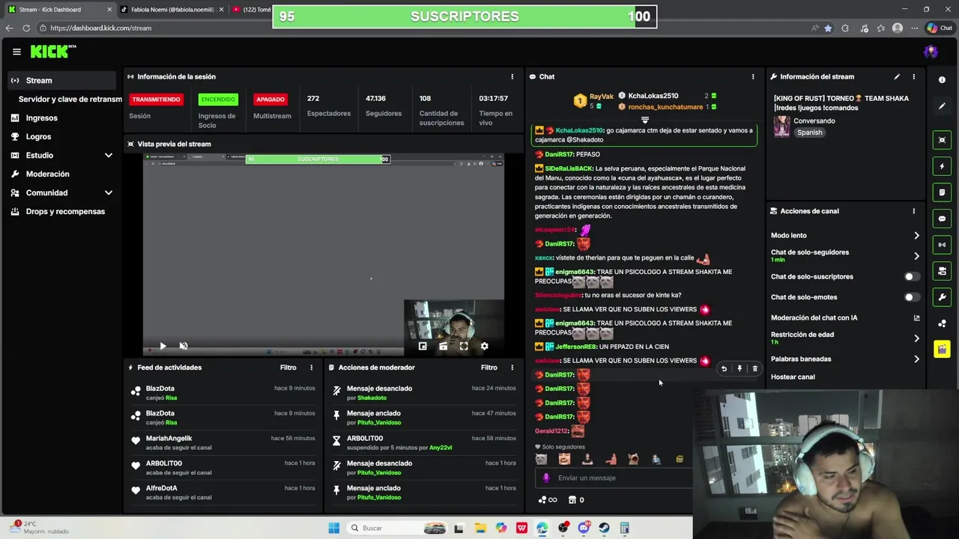Open the Windows Start menu
This screenshot has height=539, width=959.
click(334, 528)
